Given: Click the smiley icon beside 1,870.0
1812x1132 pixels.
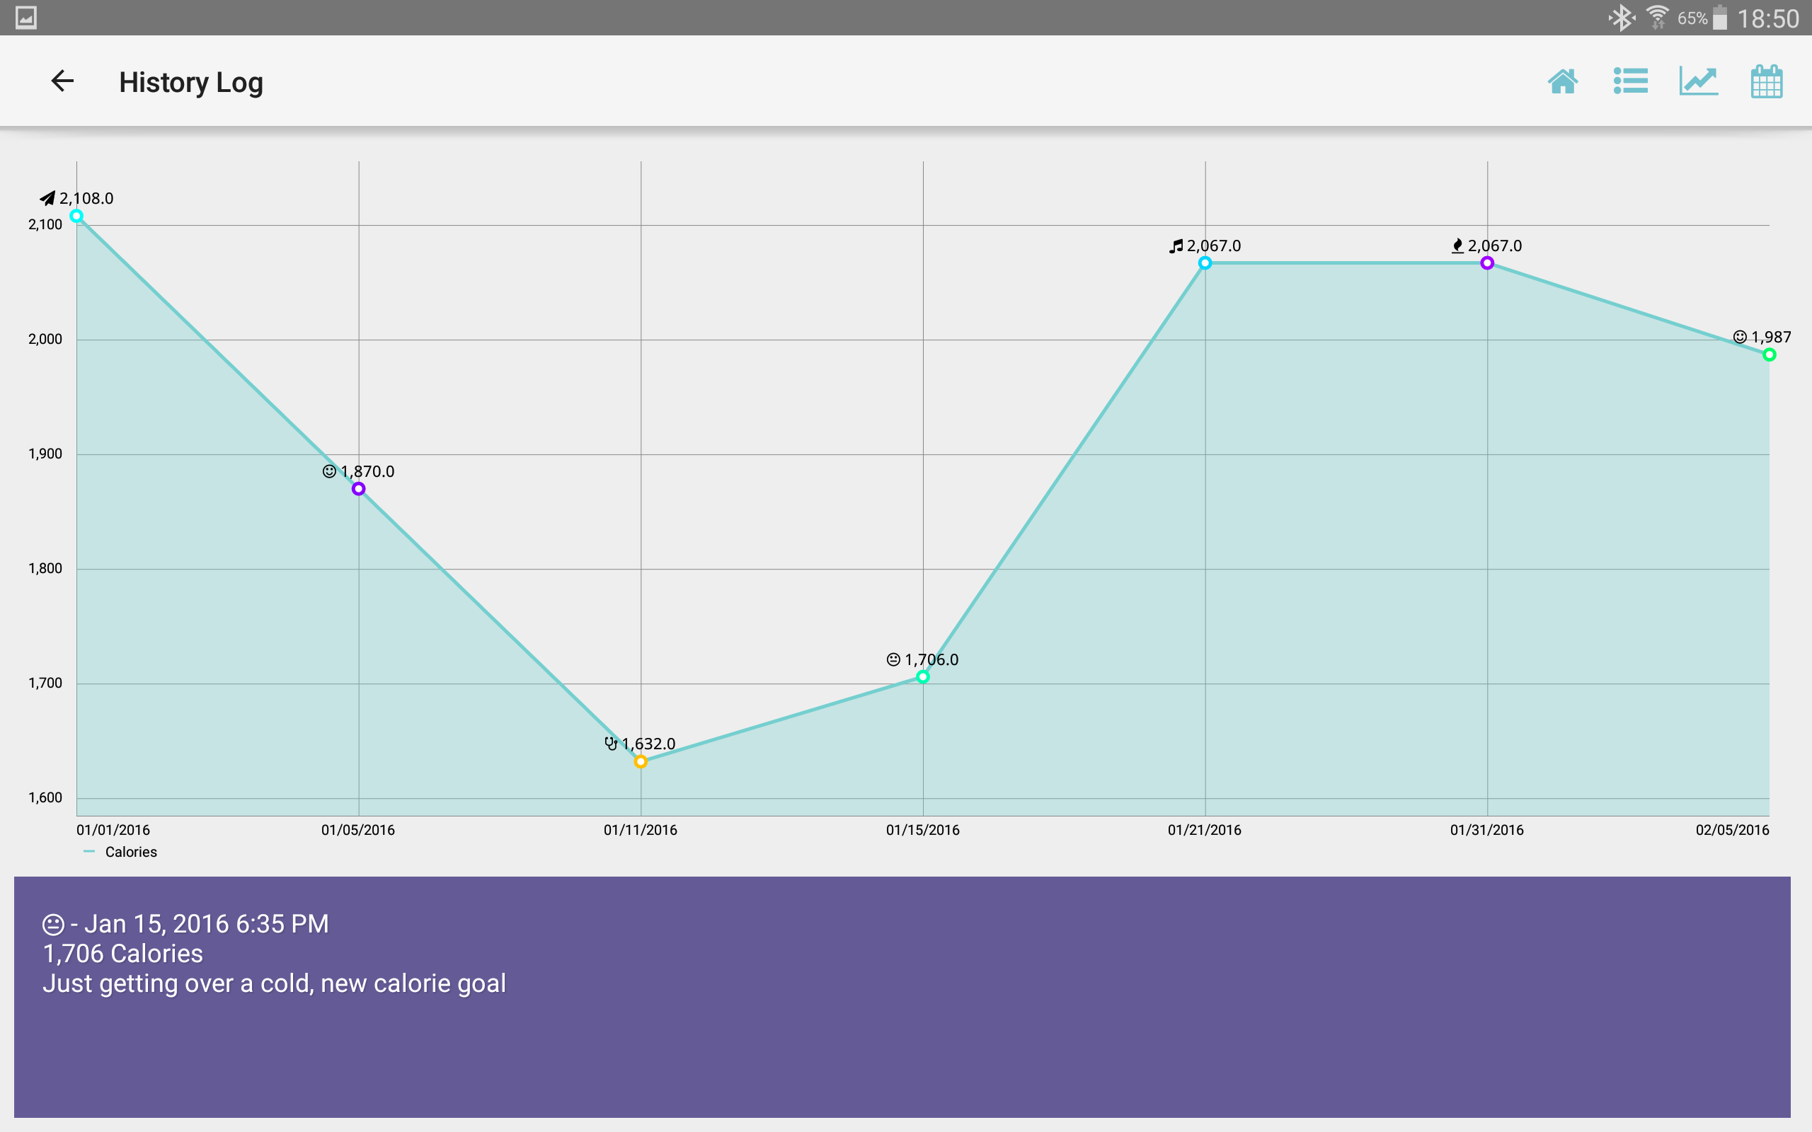Looking at the screenshot, I should [x=328, y=471].
